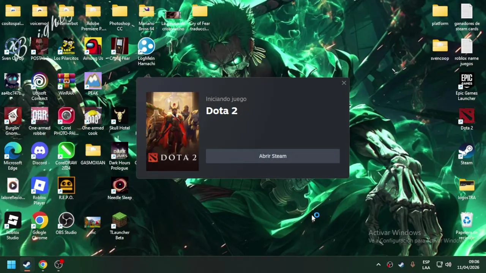Screen dimensions: 486x273
Task: Click the microphone tray indicator
Action: (x=413, y=265)
